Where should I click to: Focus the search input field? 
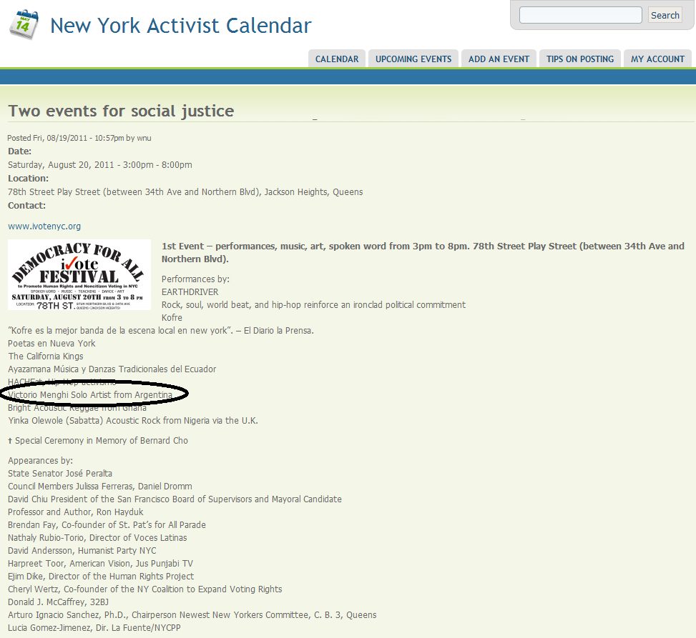pos(581,15)
